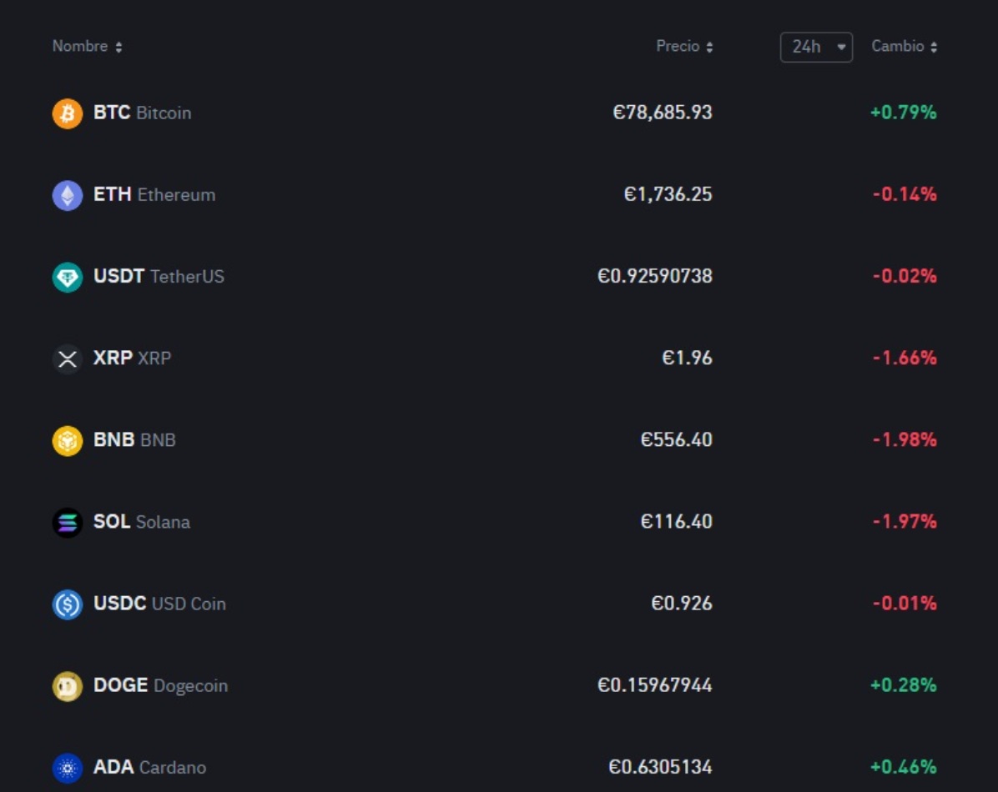Open the 24h timeframe dropdown
The width and height of the screenshot is (998, 792).
click(816, 48)
